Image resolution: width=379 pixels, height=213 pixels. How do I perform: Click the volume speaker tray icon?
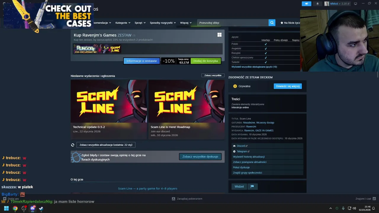click(x=354, y=208)
